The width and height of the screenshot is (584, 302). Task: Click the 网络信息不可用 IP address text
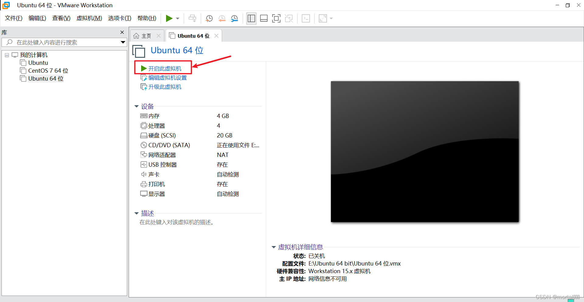327,279
